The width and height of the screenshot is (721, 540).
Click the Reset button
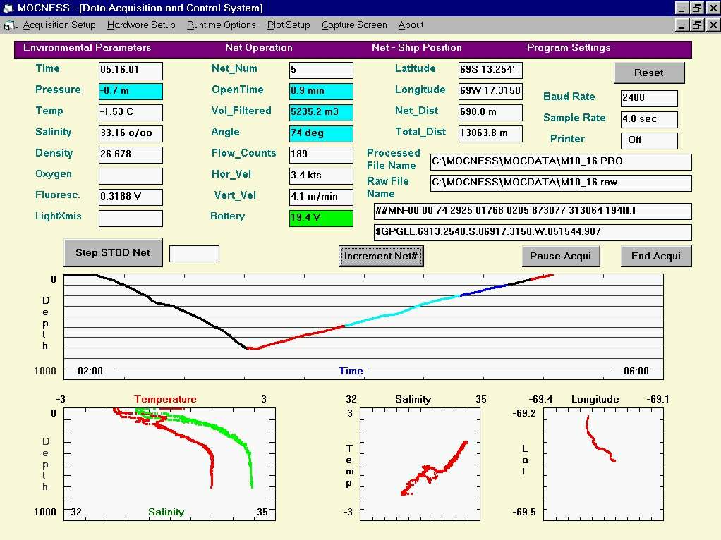(649, 73)
